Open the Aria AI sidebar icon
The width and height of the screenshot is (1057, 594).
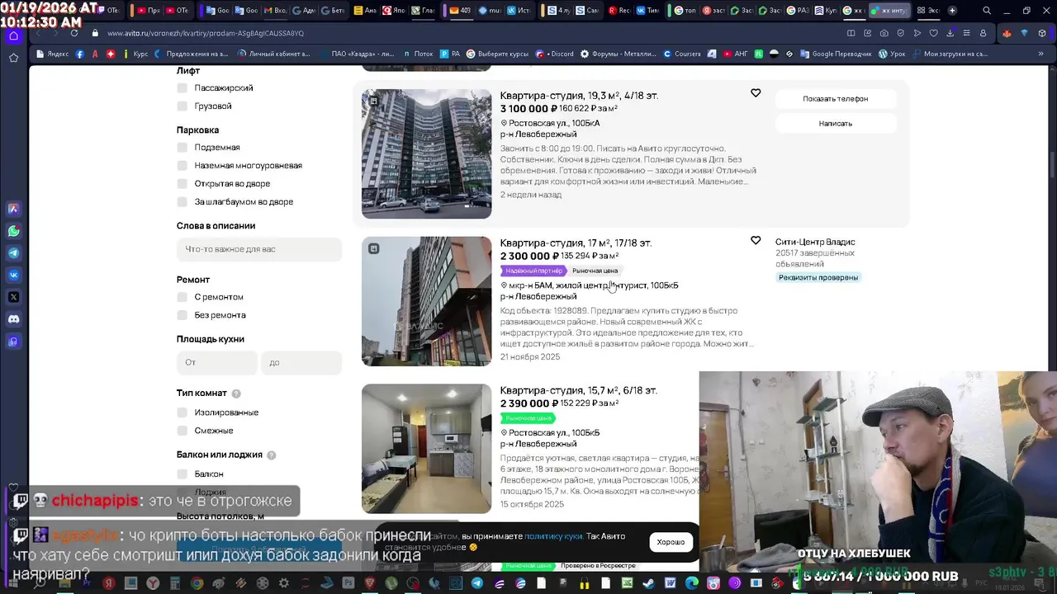(x=13, y=209)
